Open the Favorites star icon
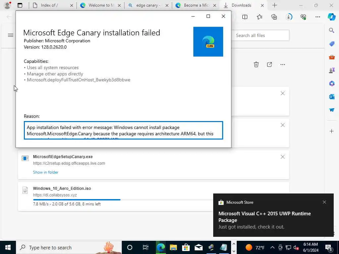The image size is (339, 254). pyautogui.click(x=260, y=17)
